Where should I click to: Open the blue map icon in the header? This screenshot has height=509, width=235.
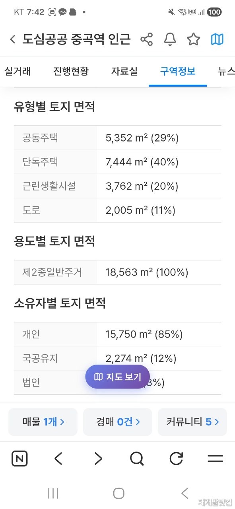coord(217,39)
